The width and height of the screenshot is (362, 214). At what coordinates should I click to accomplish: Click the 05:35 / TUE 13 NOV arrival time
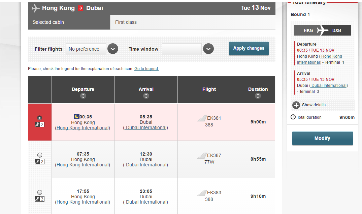pos(316,79)
